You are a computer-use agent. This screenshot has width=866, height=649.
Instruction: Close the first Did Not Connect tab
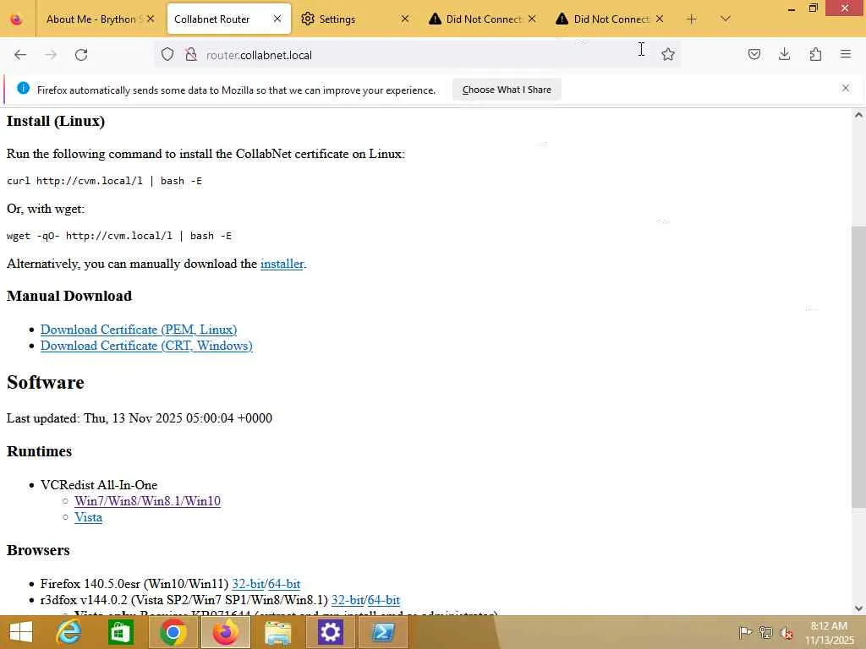(x=532, y=19)
